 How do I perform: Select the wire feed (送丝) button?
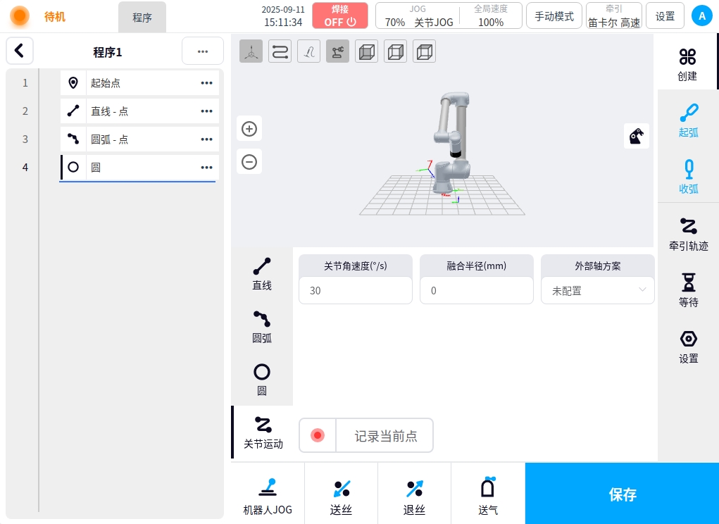[x=341, y=497]
